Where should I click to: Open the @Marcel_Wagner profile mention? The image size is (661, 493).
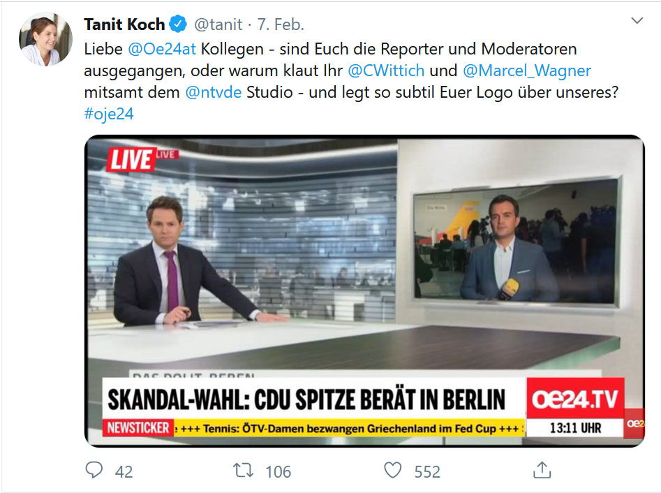click(x=527, y=71)
